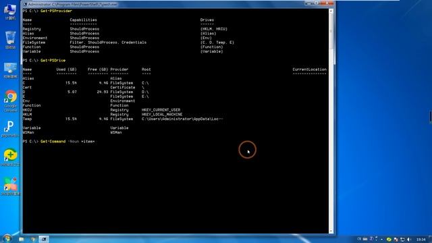Screen dimensions: 432x243
Task: Open the Computer desktop icon
Action: click(10, 11)
